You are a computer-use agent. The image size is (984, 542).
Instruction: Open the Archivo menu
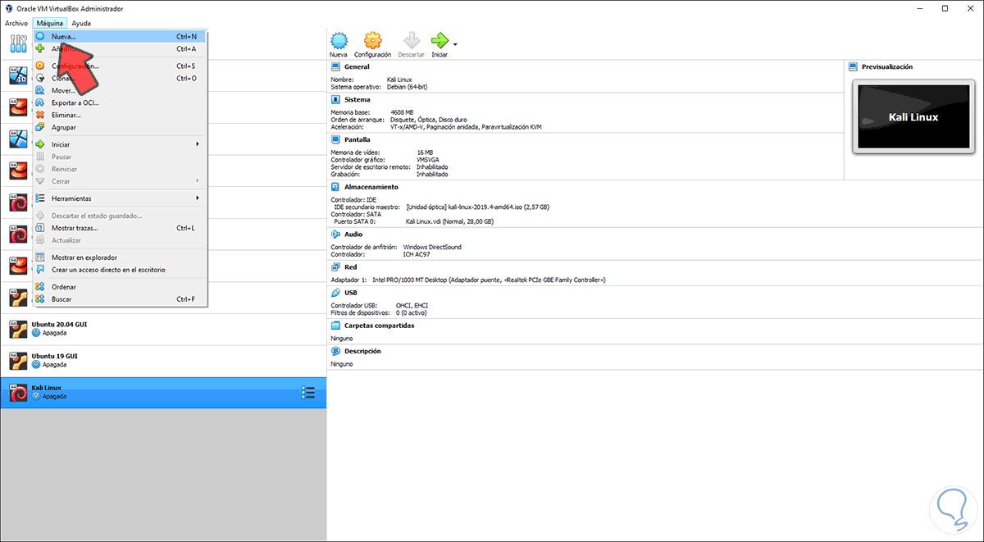tap(16, 23)
